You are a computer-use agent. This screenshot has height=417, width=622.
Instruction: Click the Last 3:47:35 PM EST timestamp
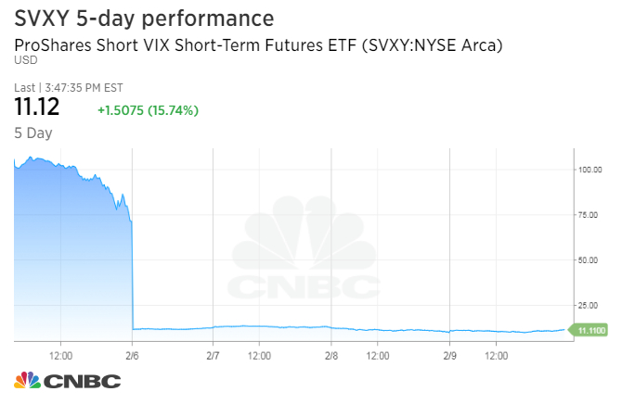(x=69, y=88)
